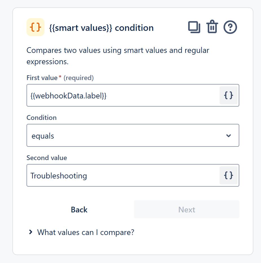
Task: Click the curly braces beside Troubleshooting field
Action: [x=229, y=175]
